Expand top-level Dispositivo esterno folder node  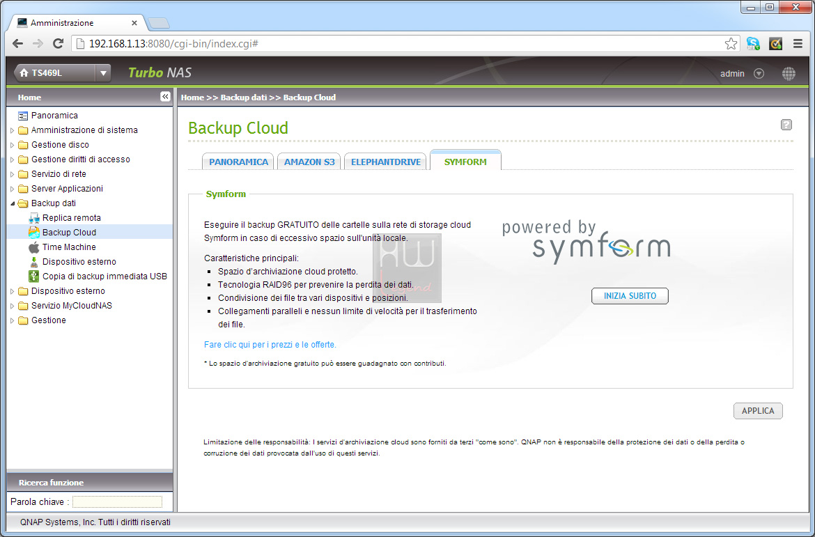(x=13, y=291)
